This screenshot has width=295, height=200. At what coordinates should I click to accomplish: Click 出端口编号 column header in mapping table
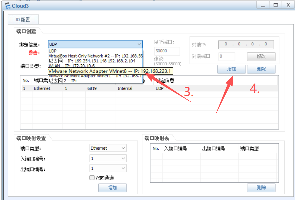[x=219, y=149]
